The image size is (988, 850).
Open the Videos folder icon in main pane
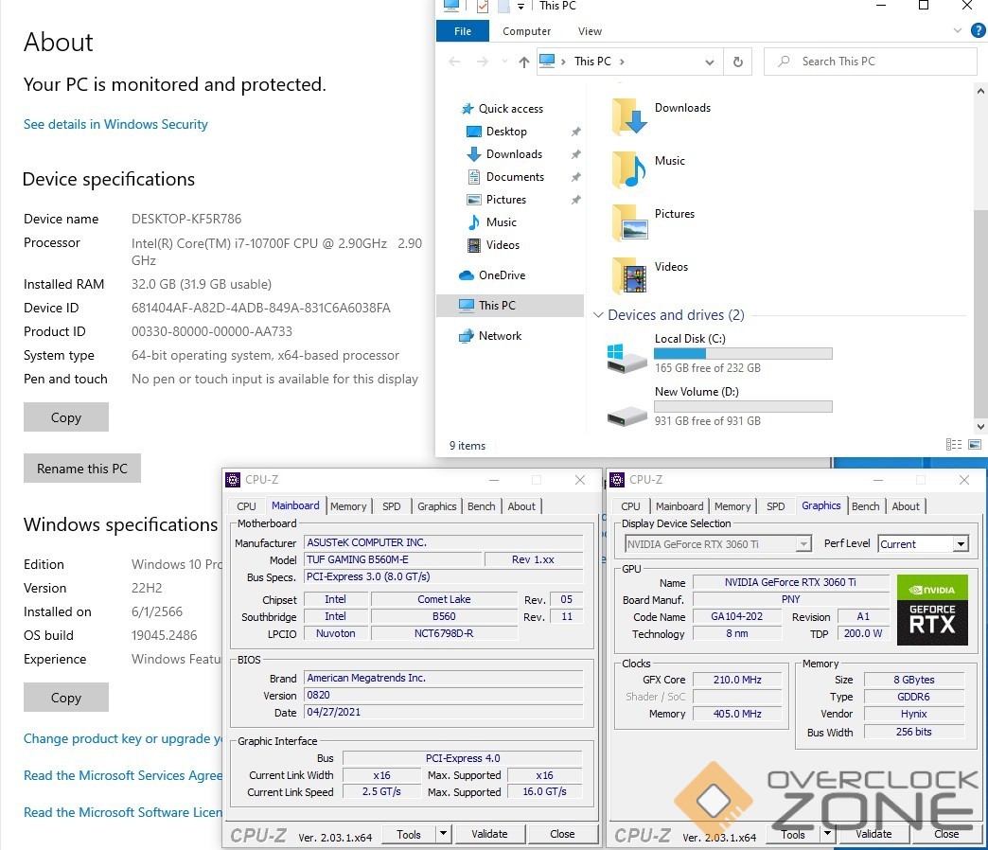pyautogui.click(x=629, y=275)
